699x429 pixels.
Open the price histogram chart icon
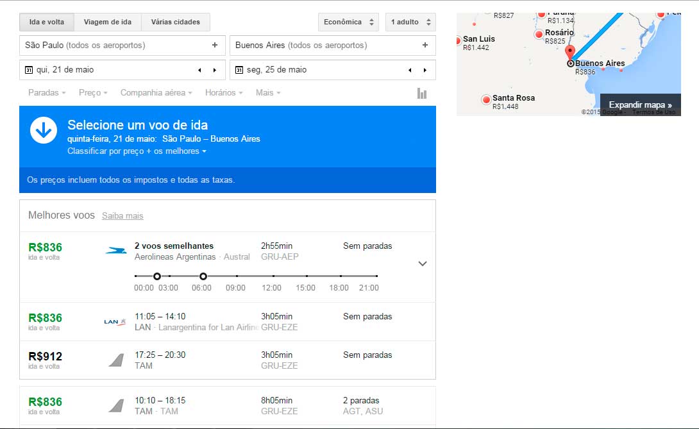(x=421, y=92)
